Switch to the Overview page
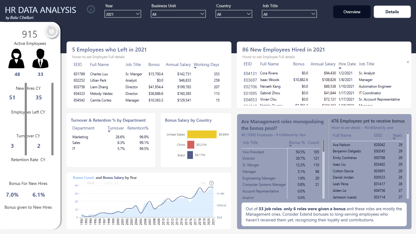The height and width of the screenshot is (234, 416). [352, 12]
